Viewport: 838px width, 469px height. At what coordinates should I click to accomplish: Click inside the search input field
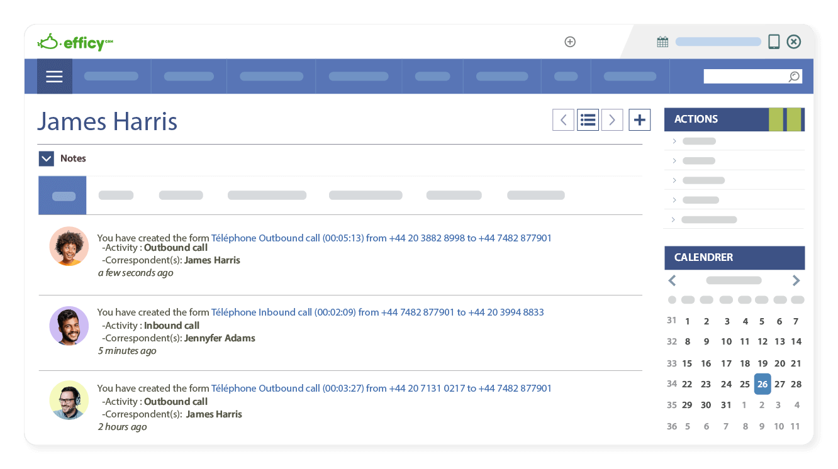(x=742, y=75)
